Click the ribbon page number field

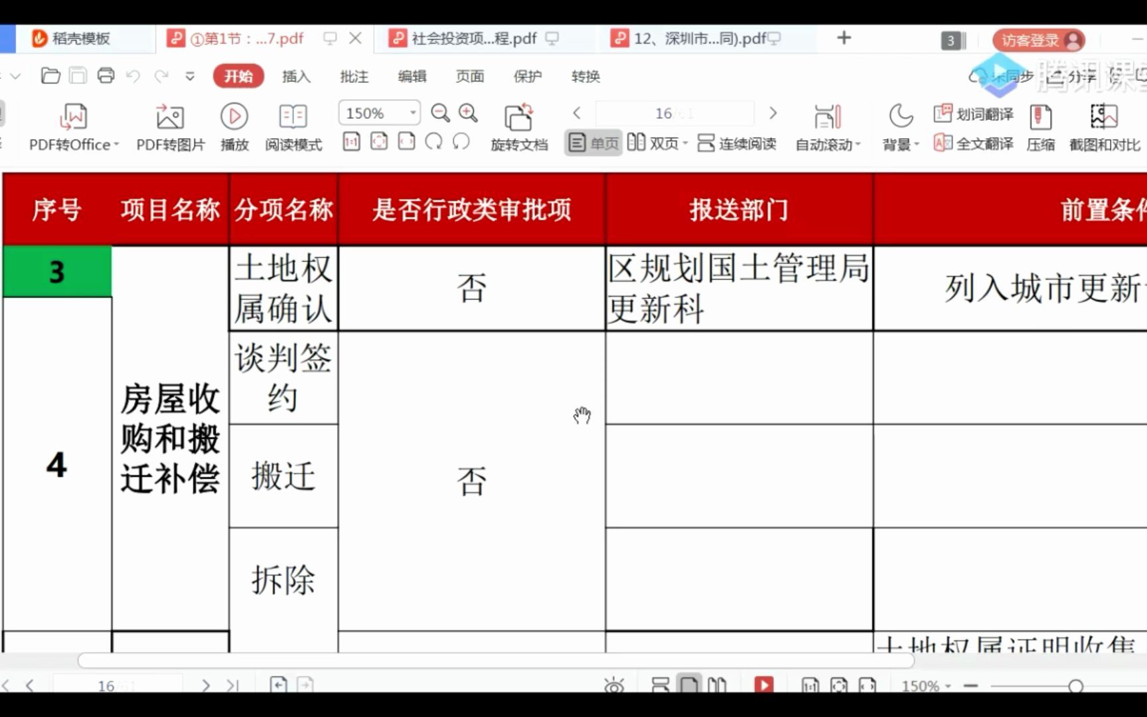pyautogui.click(x=675, y=114)
